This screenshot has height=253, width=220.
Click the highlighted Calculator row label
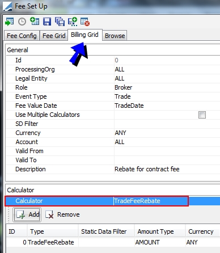pos(29,201)
